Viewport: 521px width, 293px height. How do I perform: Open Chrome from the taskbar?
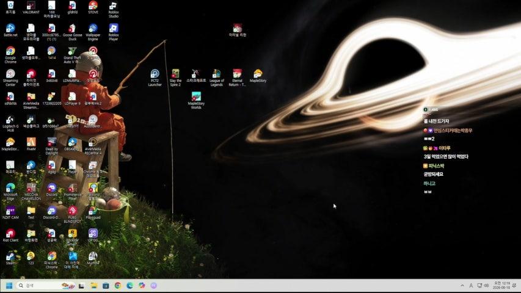point(118,285)
